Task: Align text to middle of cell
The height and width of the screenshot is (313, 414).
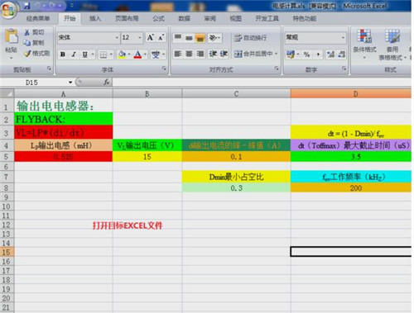Action: tap(189, 38)
